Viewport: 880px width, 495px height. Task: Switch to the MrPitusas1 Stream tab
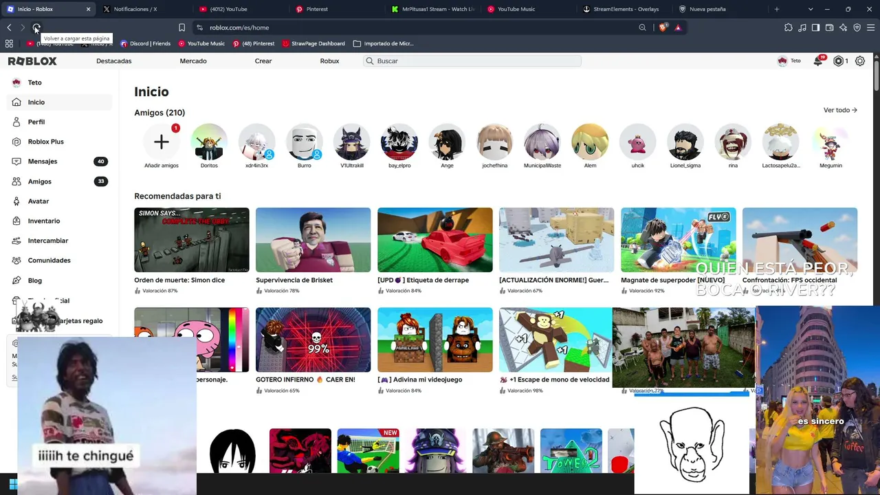(x=431, y=9)
